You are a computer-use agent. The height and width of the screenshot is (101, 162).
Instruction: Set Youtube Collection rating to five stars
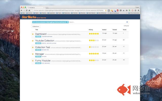[98, 40]
